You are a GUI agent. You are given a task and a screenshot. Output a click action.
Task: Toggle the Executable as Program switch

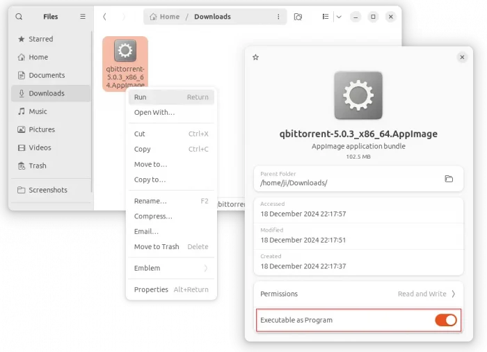(x=446, y=320)
